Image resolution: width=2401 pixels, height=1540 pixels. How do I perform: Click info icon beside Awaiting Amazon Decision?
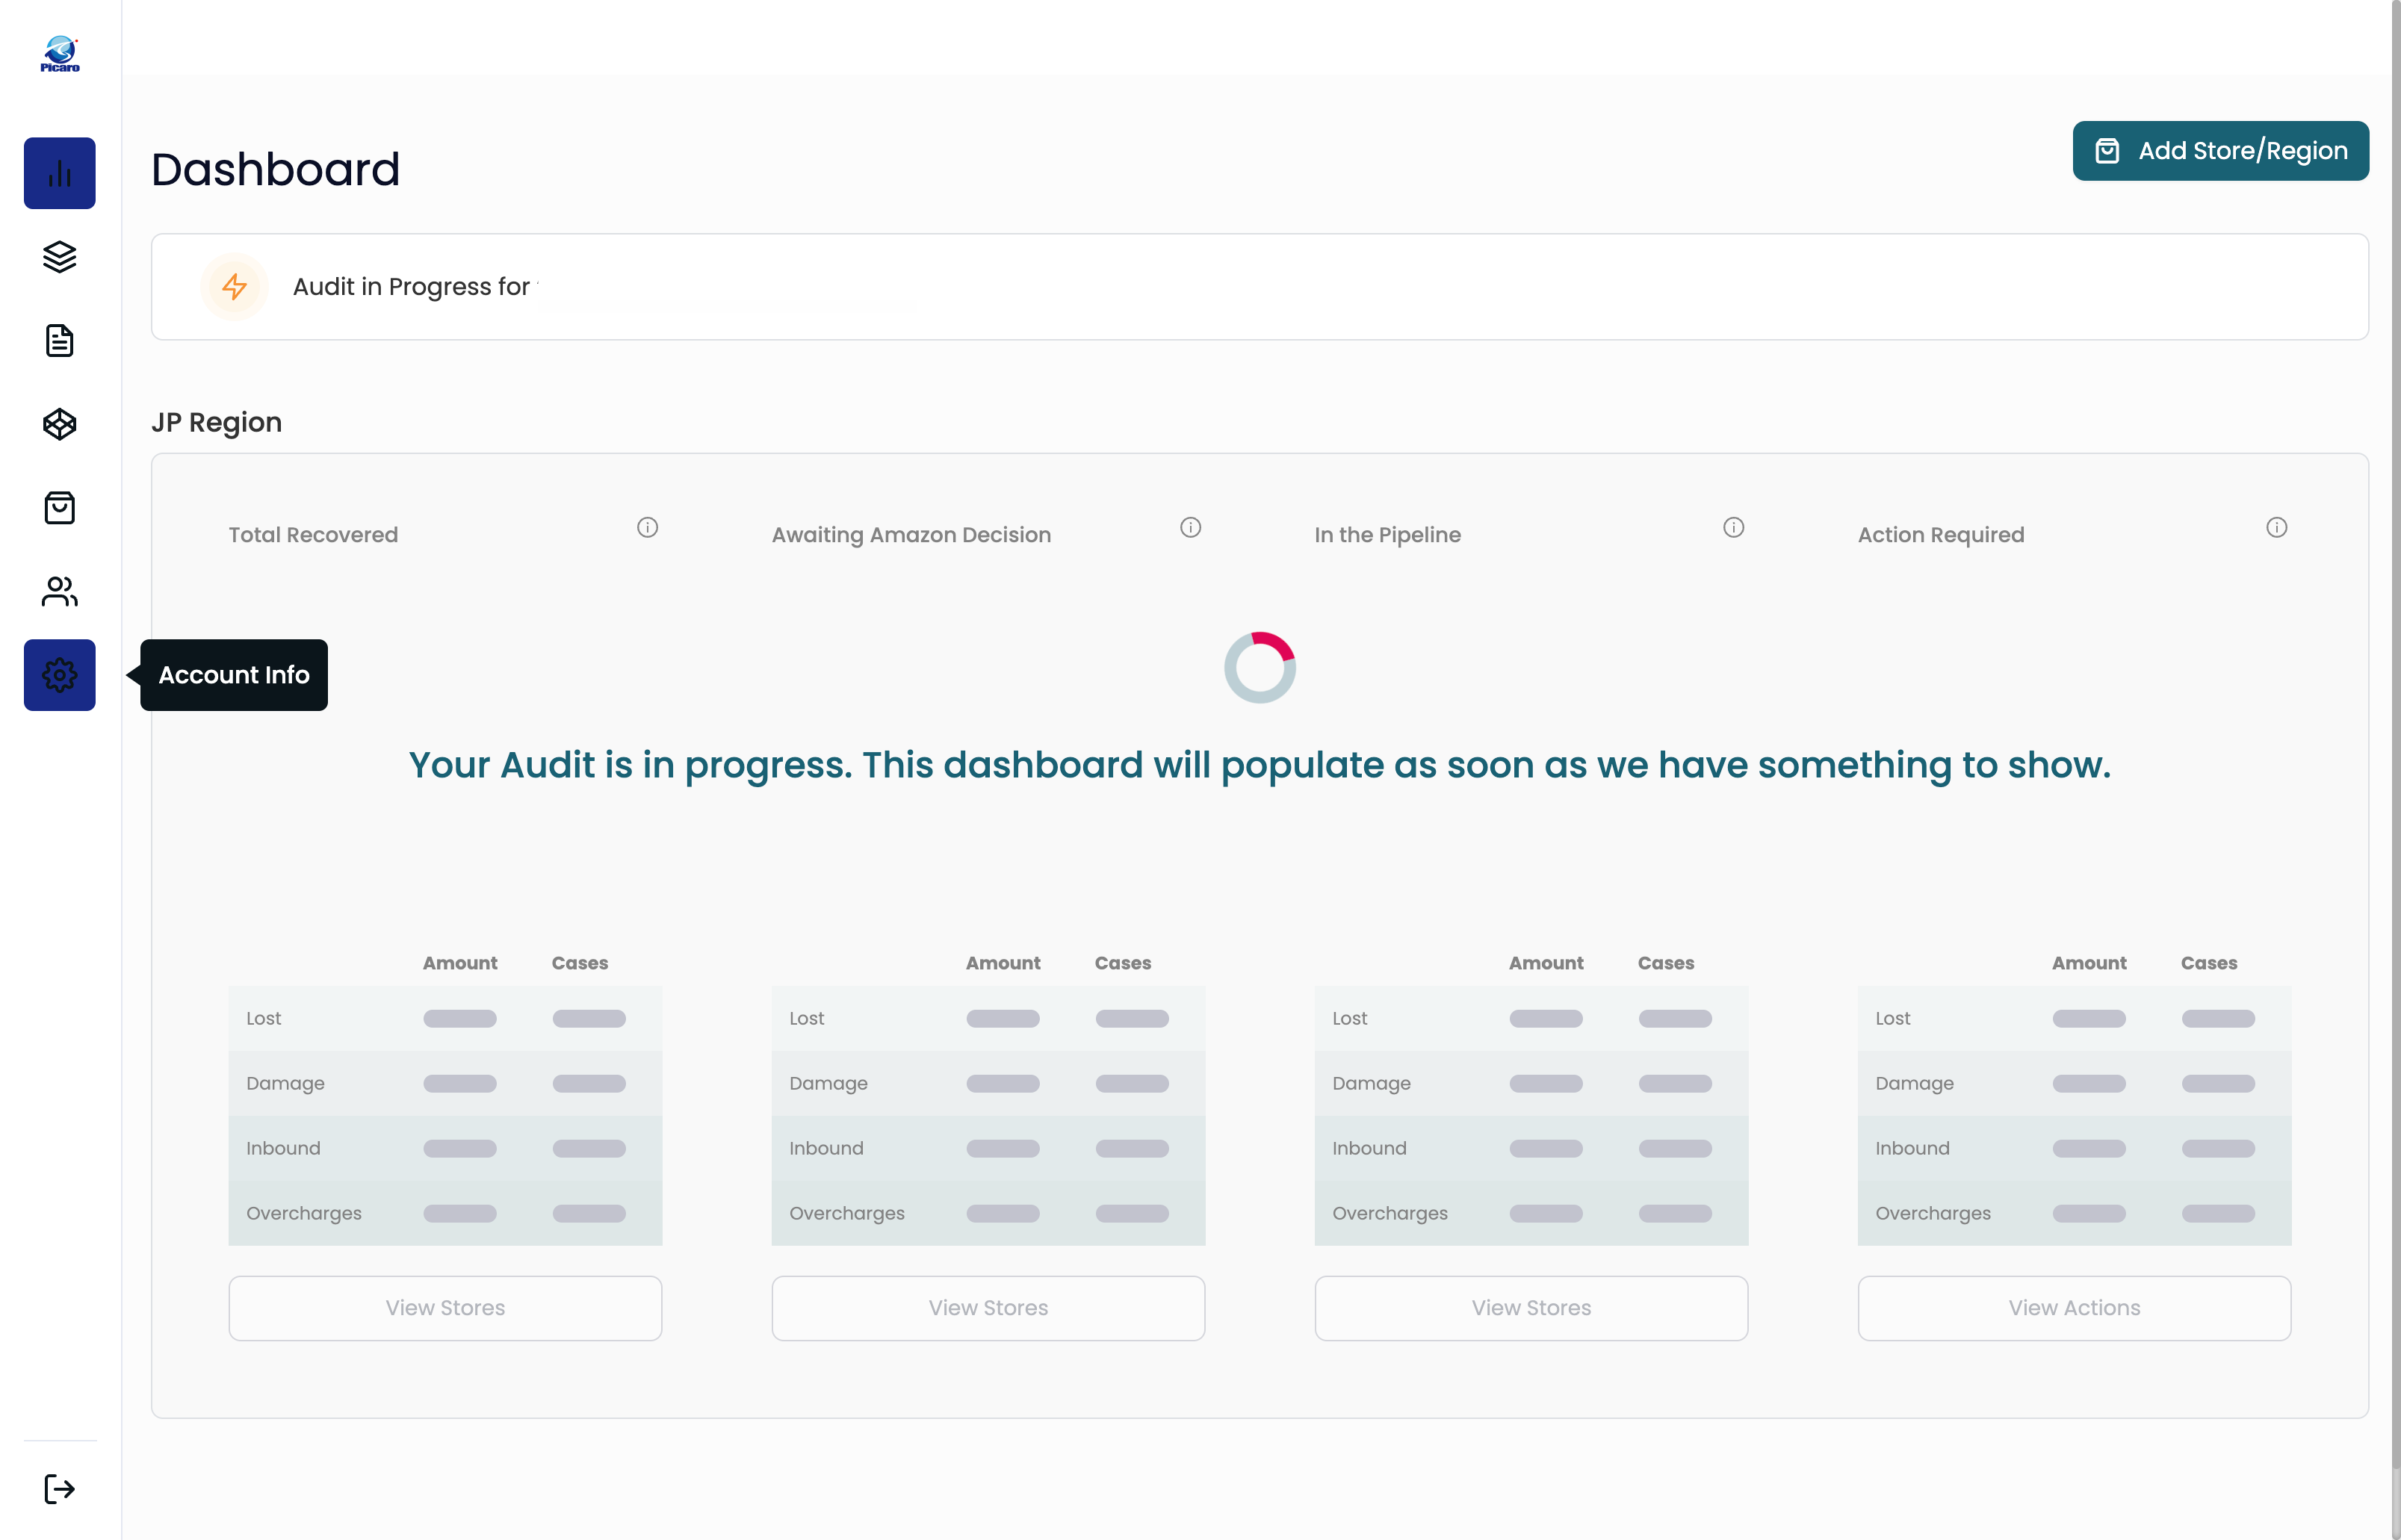click(x=1191, y=527)
